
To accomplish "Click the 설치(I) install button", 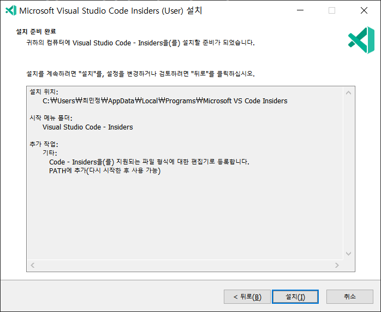I will pos(295,297).
